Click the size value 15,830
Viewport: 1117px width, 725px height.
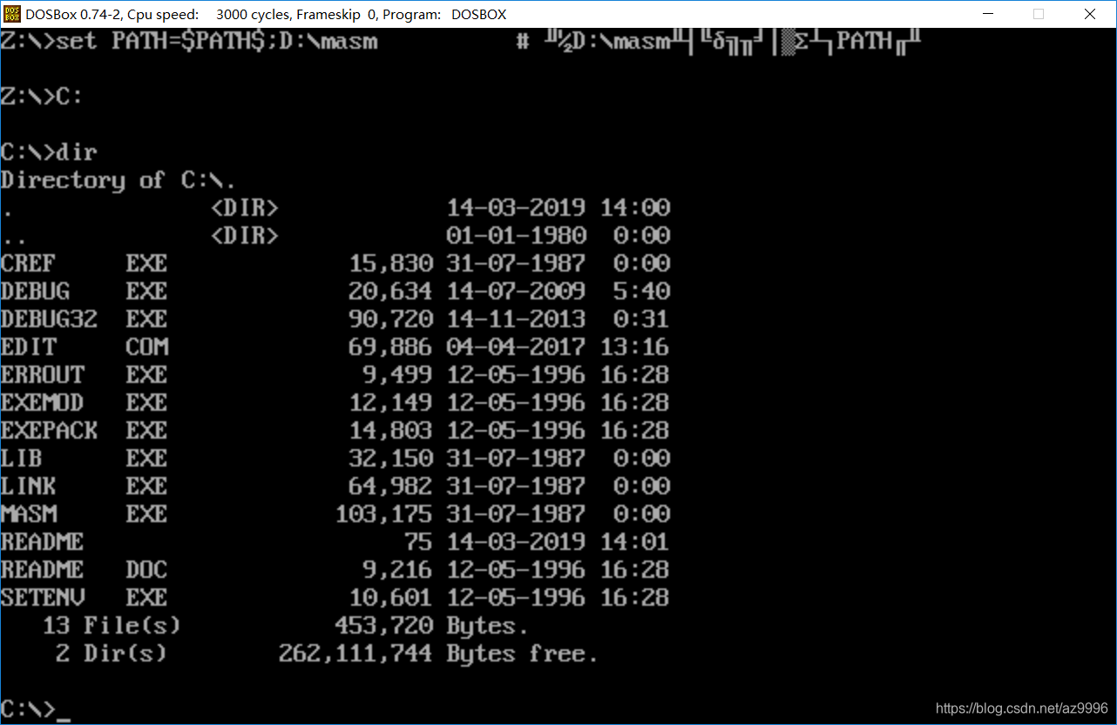coord(390,264)
